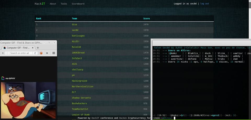Click the Rank column header
Image resolution: width=251 pixels, height=120 pixels.
pyautogui.click(x=39, y=19)
